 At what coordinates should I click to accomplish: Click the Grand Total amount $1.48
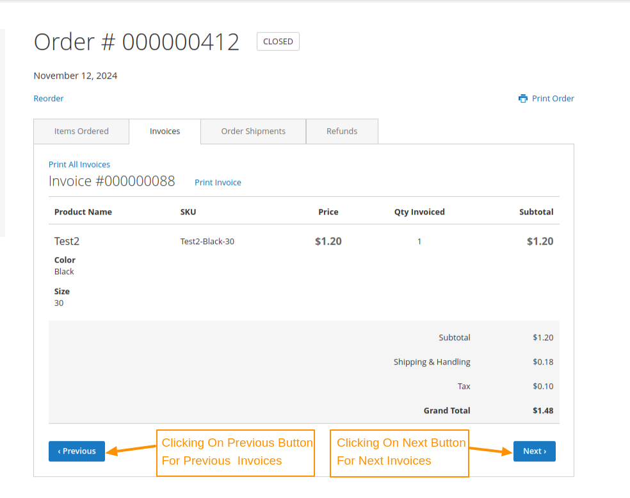point(542,411)
